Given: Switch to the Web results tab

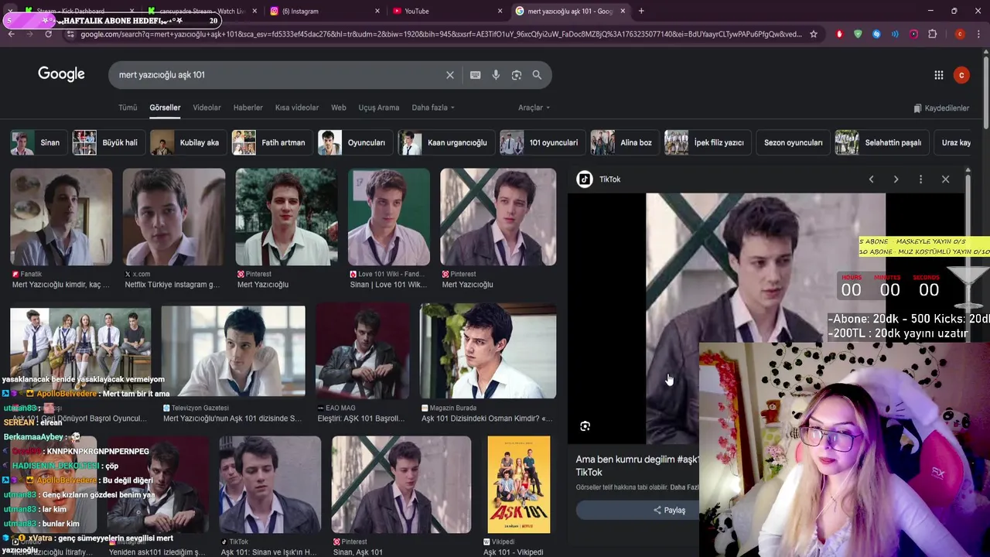Looking at the screenshot, I should click(339, 108).
